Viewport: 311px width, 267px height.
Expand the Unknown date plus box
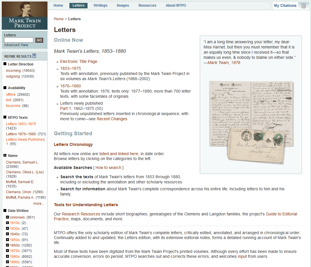click(x=7, y=217)
